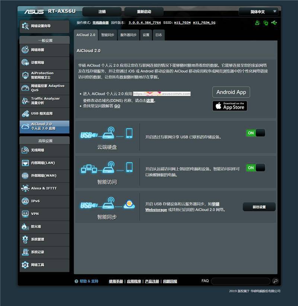Open the Wireless network icon
The width and height of the screenshot is (298, 306).
pyautogui.click(x=25, y=150)
